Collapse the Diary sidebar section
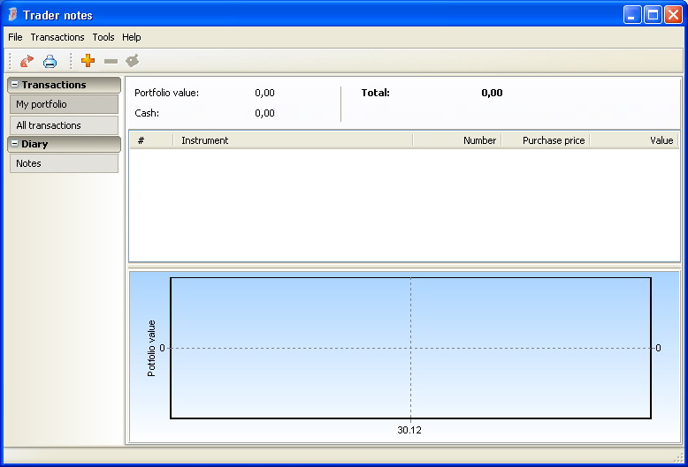Image resolution: width=688 pixels, height=467 pixels. point(14,144)
